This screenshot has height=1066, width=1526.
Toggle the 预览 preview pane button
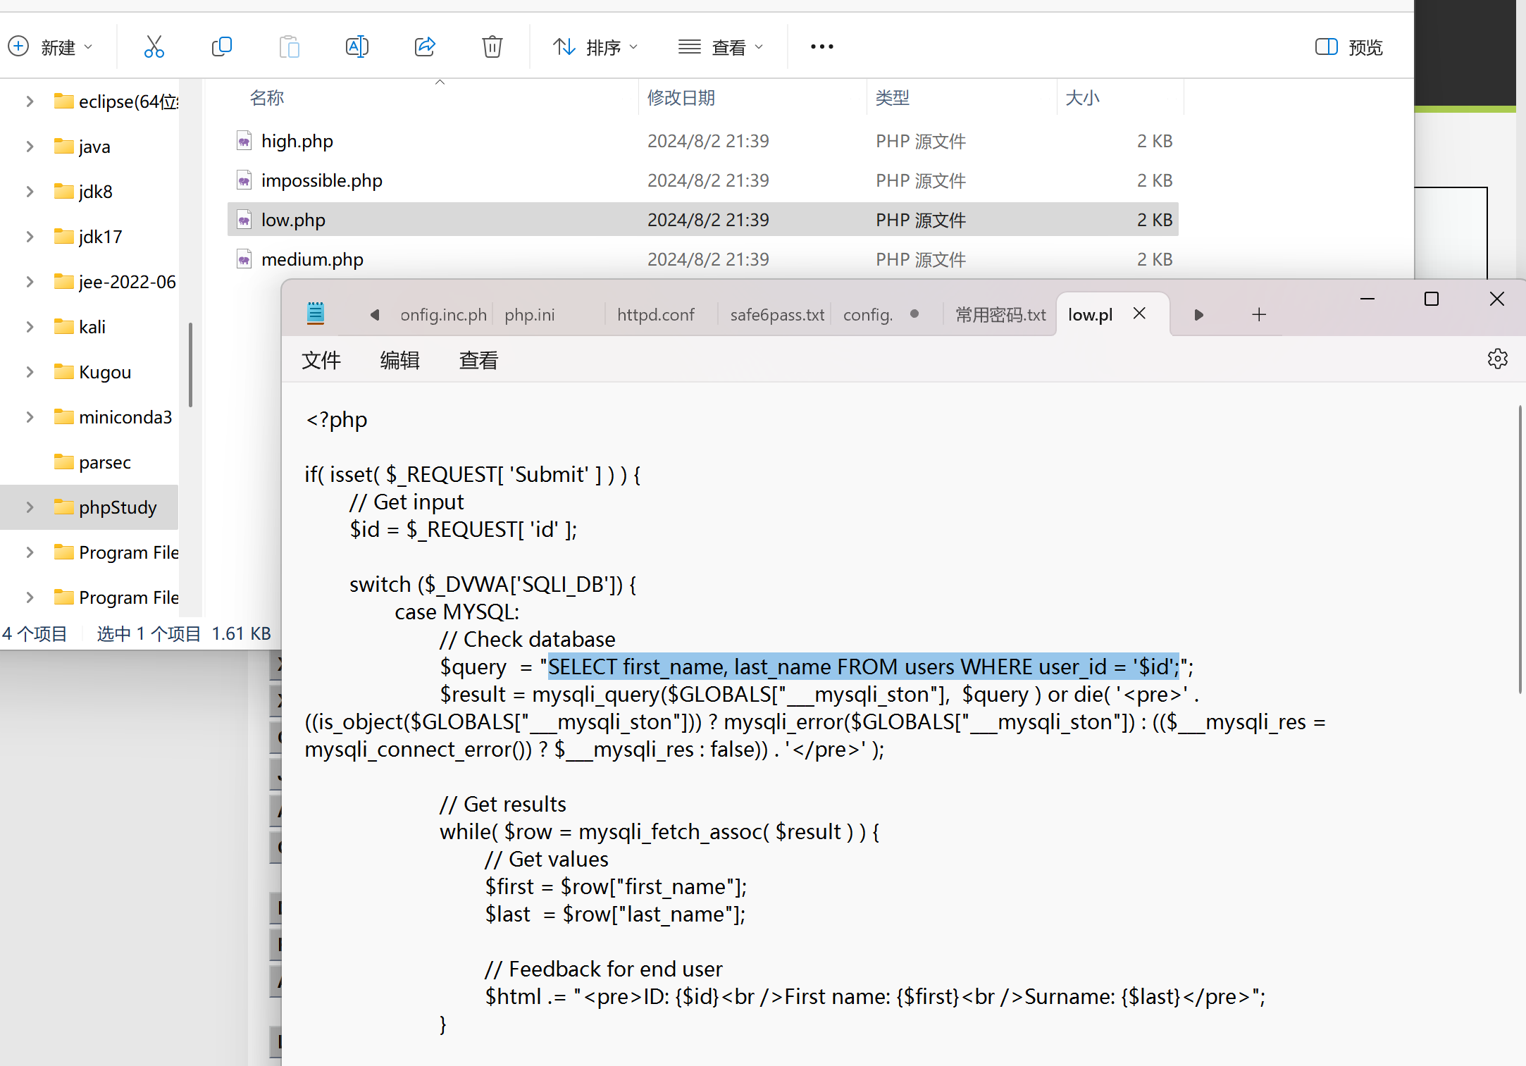[1349, 47]
